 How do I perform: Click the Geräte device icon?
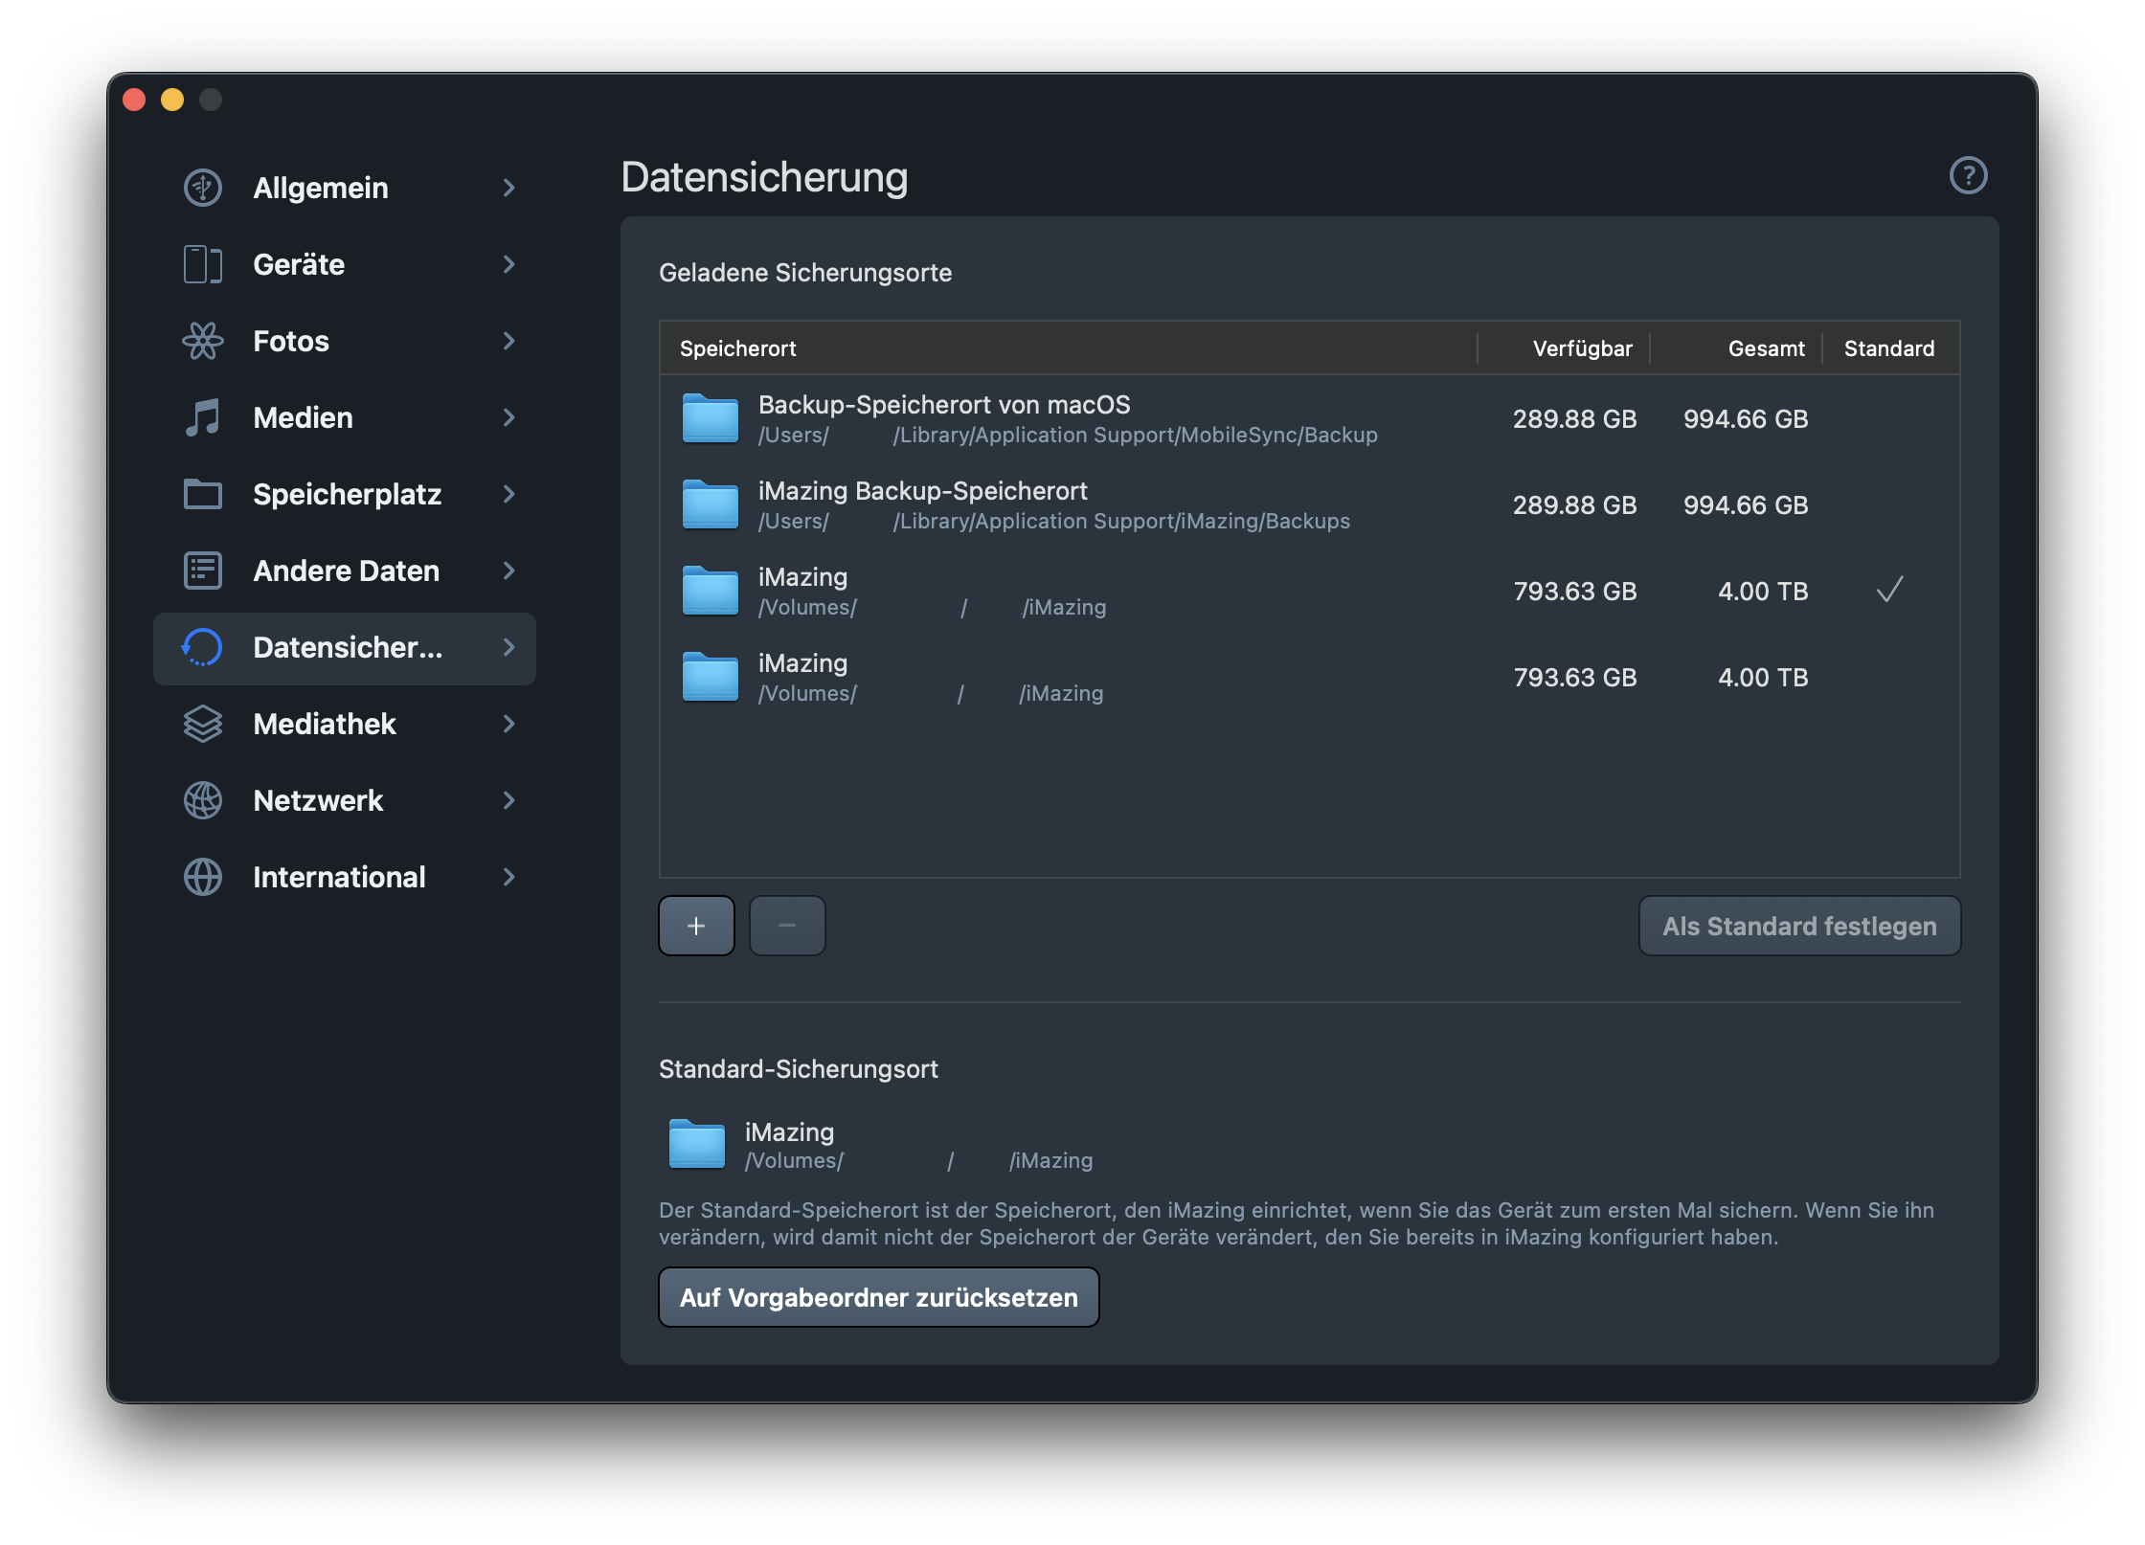pos(202,264)
